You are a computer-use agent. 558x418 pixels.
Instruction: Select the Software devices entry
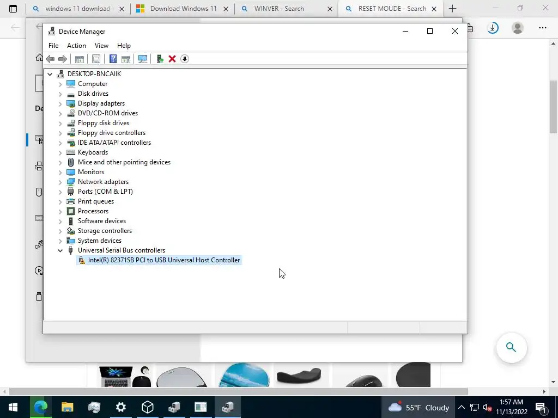pyautogui.click(x=102, y=221)
